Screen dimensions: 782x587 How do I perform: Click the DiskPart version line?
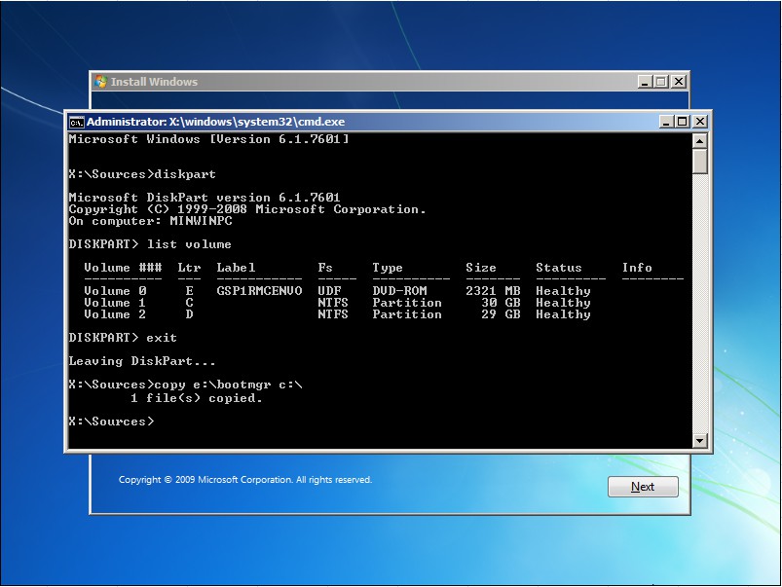205,198
